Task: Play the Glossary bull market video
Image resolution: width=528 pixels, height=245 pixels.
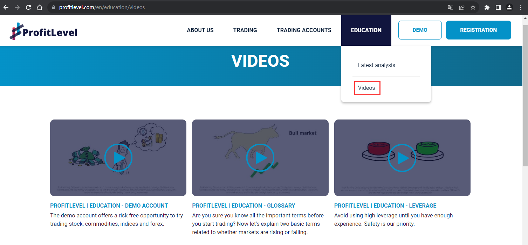Action: tap(260, 158)
